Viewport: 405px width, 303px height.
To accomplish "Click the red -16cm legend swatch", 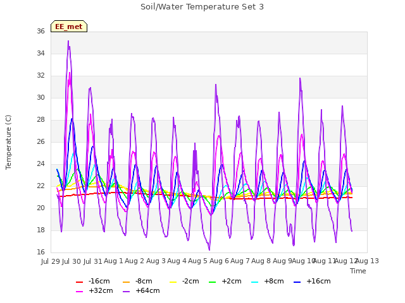I will pos(79,282).
